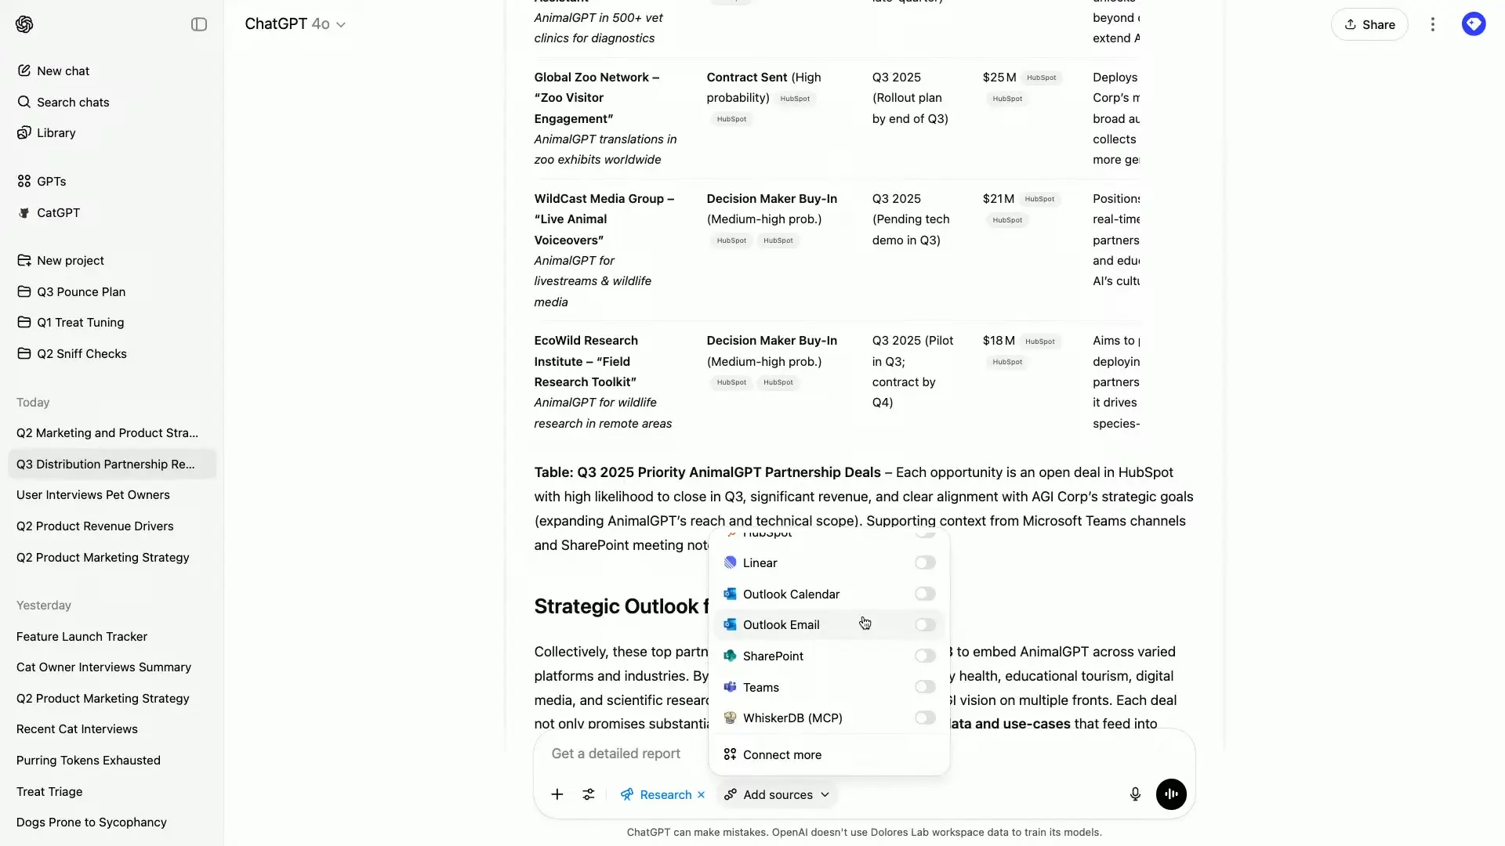Open the ChatGPT 4o model dropdown

[x=295, y=24]
